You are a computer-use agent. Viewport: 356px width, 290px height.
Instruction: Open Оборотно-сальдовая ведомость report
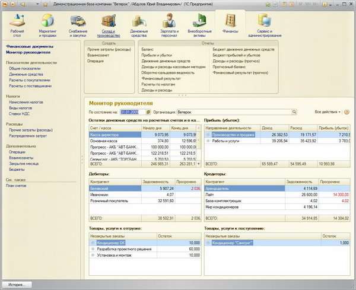[168, 72]
